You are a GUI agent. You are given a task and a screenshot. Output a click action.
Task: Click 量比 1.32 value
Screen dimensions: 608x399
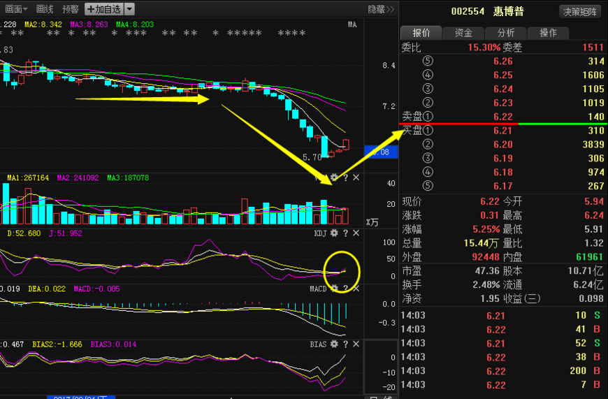[594, 243]
